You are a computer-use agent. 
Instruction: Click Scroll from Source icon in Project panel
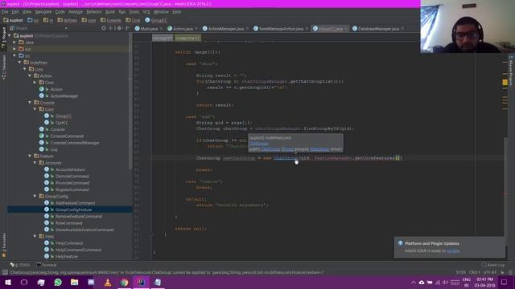pyautogui.click(x=104, y=29)
